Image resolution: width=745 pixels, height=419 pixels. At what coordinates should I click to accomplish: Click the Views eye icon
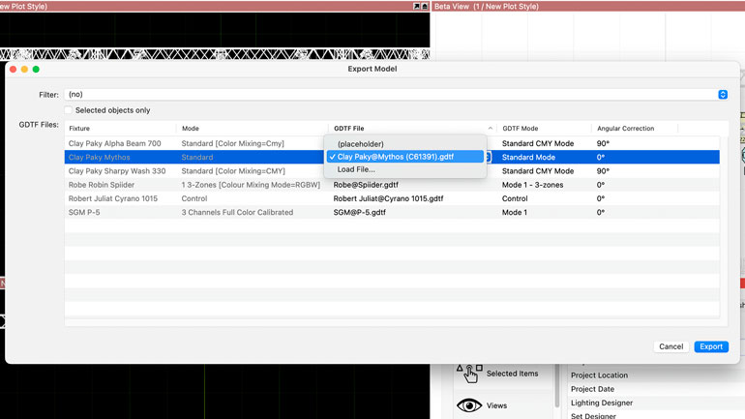[x=469, y=405]
